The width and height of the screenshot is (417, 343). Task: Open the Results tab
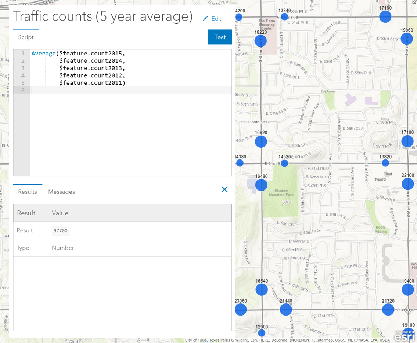pyautogui.click(x=28, y=192)
